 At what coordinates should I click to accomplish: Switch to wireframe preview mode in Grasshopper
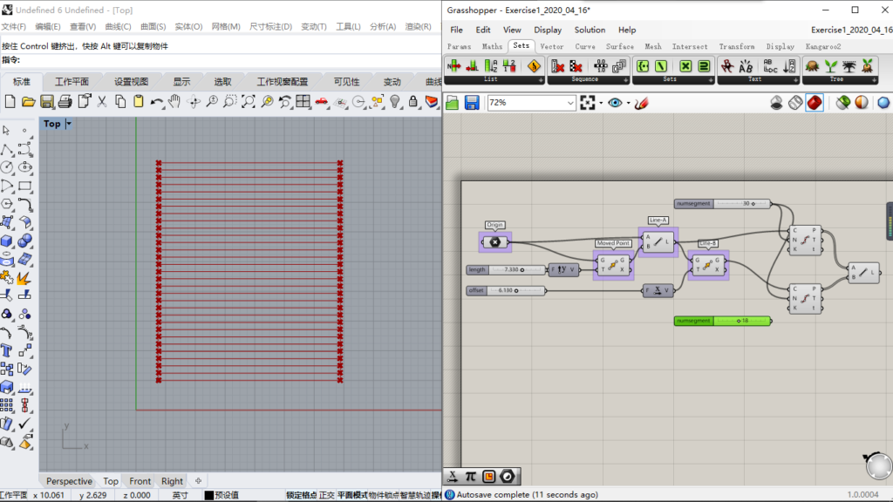(x=795, y=103)
